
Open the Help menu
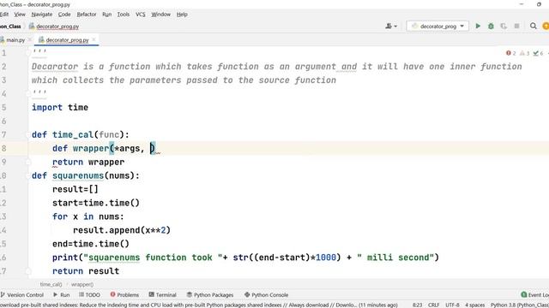(x=182, y=15)
